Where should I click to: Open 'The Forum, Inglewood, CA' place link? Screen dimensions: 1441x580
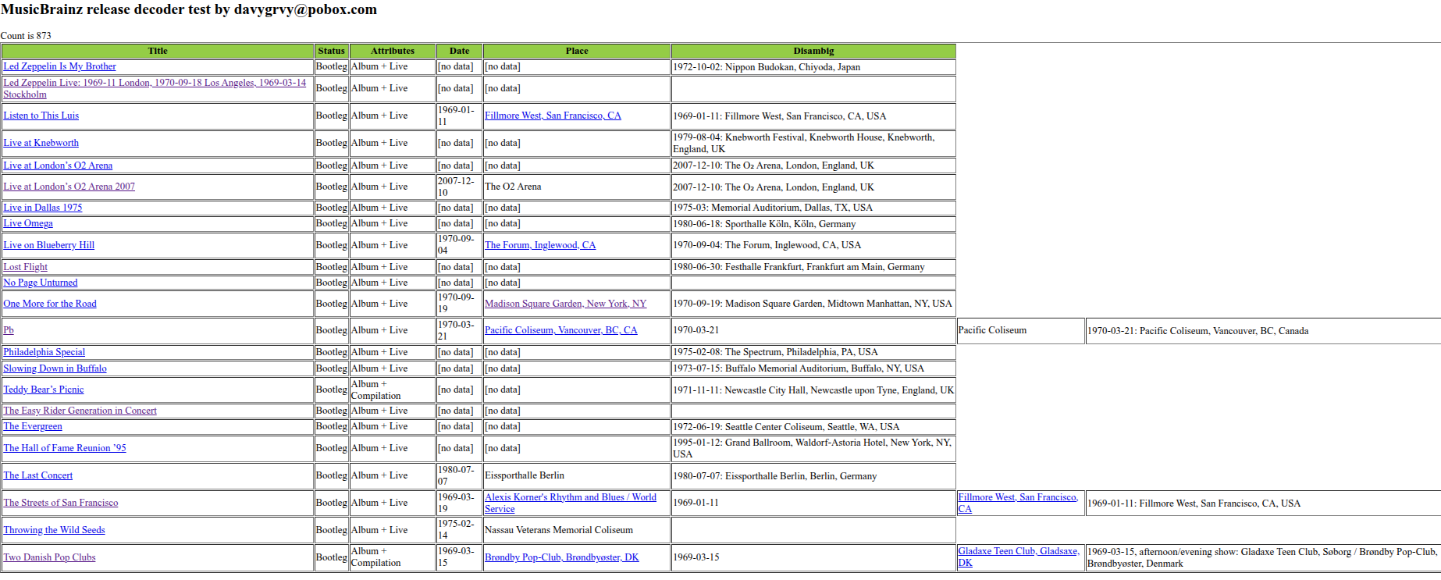[540, 245]
